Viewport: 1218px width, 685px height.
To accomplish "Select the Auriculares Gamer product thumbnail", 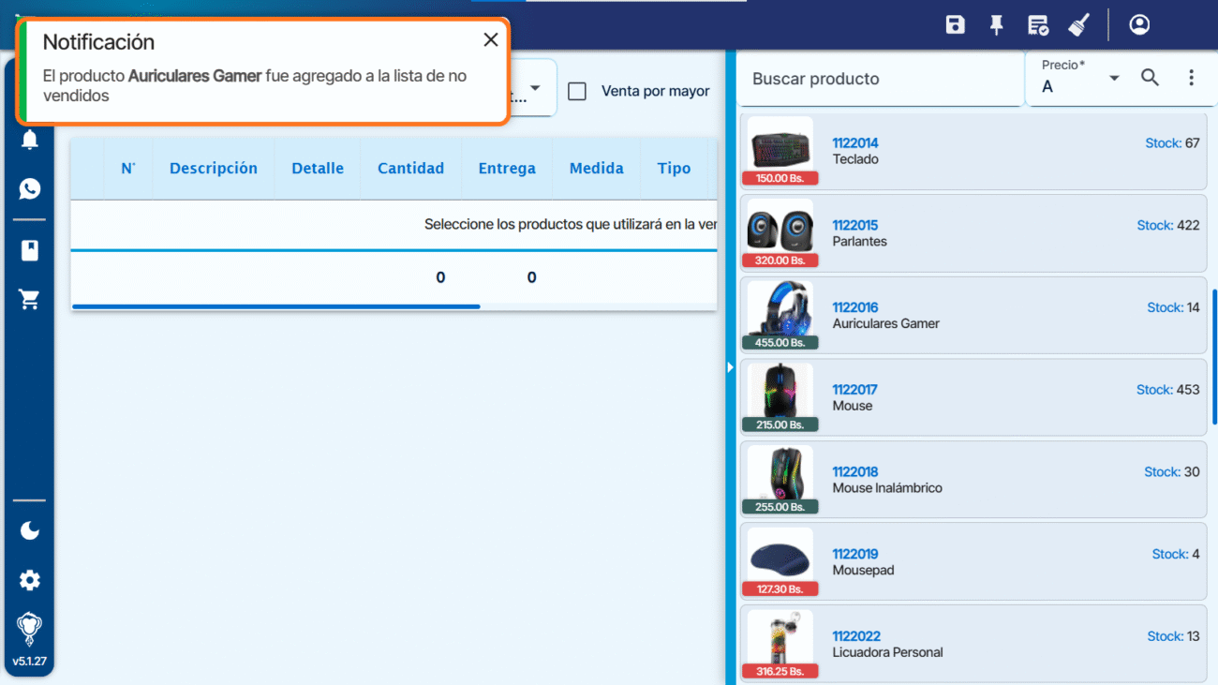I will coord(780,314).
